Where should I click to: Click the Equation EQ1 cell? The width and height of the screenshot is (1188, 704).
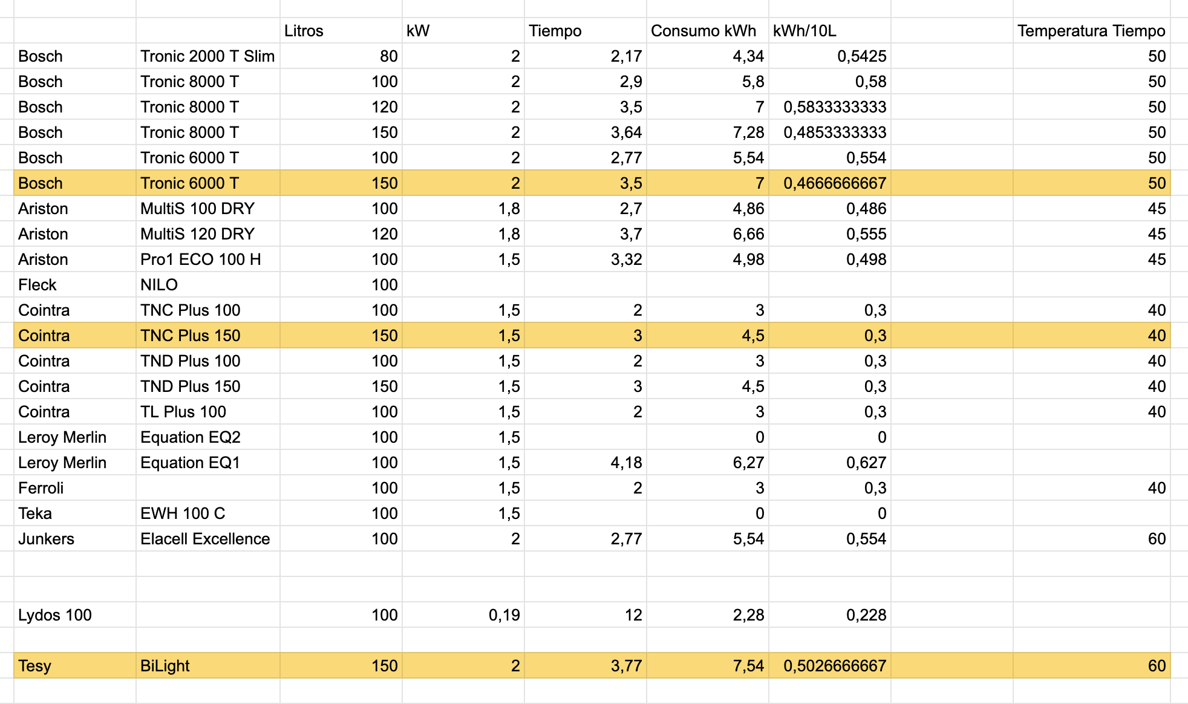click(x=208, y=463)
